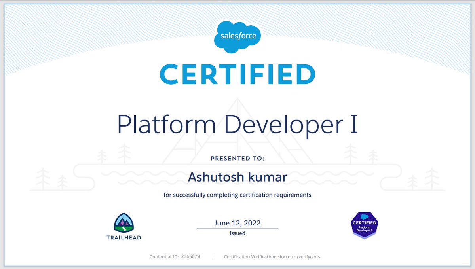Click the Trailhead mountain badge icon
Viewport: 475px width, 269px height.
coord(124,223)
